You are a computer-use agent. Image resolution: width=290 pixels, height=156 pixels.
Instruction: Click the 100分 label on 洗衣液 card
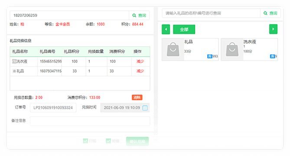coord(248,51)
